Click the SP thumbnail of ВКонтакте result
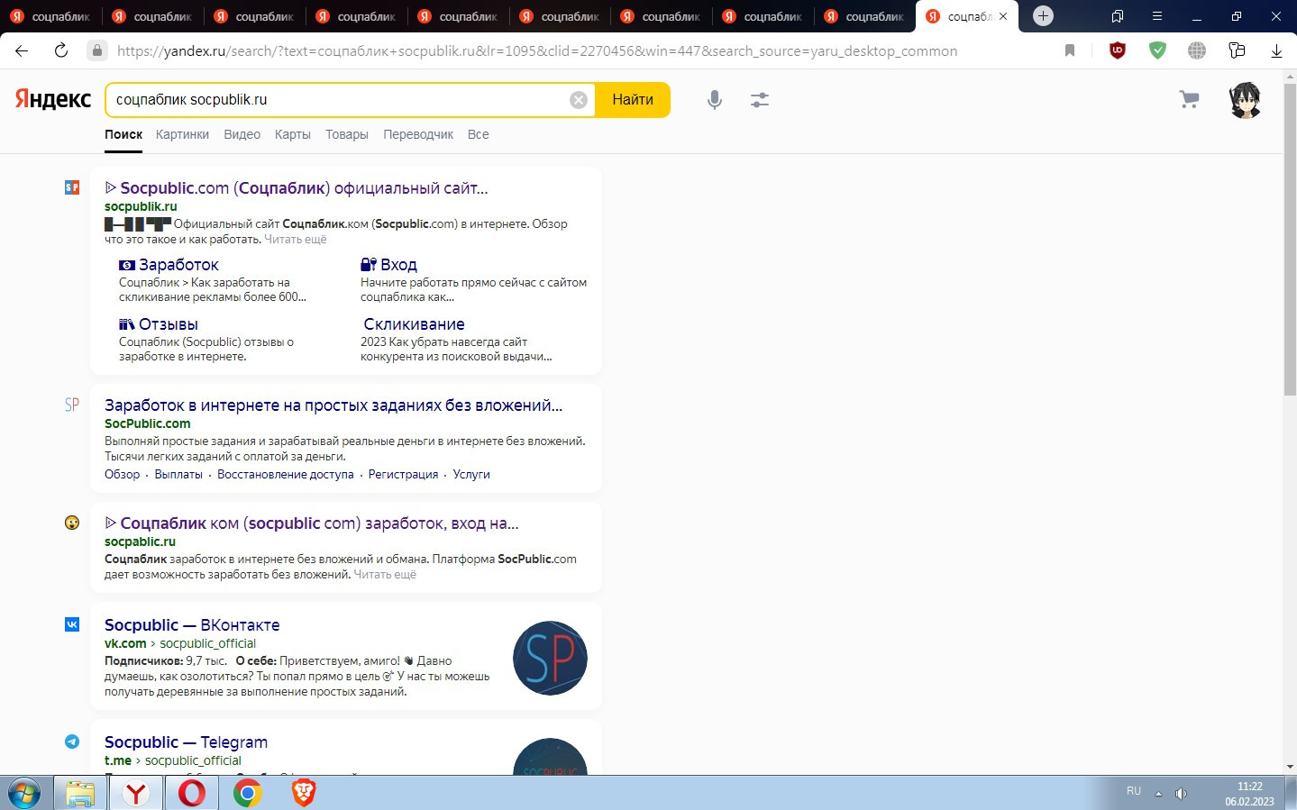 pyautogui.click(x=550, y=658)
